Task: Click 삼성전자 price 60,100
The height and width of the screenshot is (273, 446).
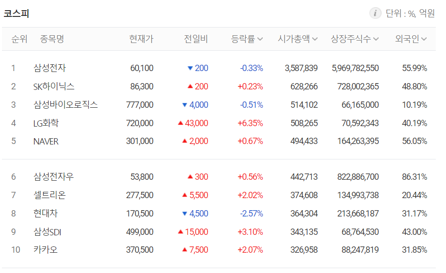Action: 142,68
